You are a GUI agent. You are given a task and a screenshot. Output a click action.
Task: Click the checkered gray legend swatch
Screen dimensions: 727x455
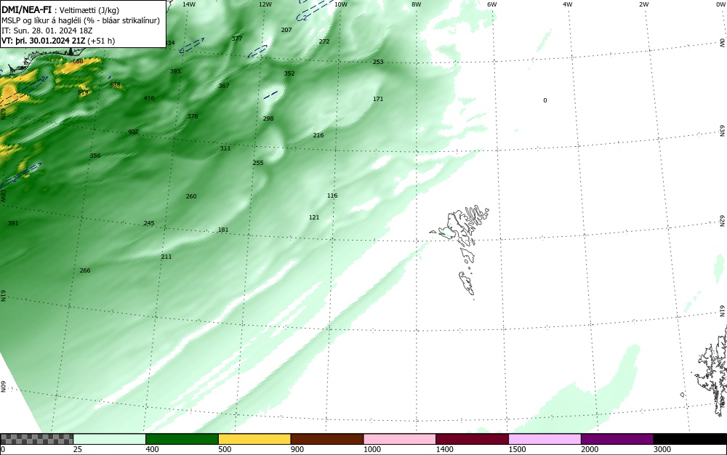click(36, 439)
